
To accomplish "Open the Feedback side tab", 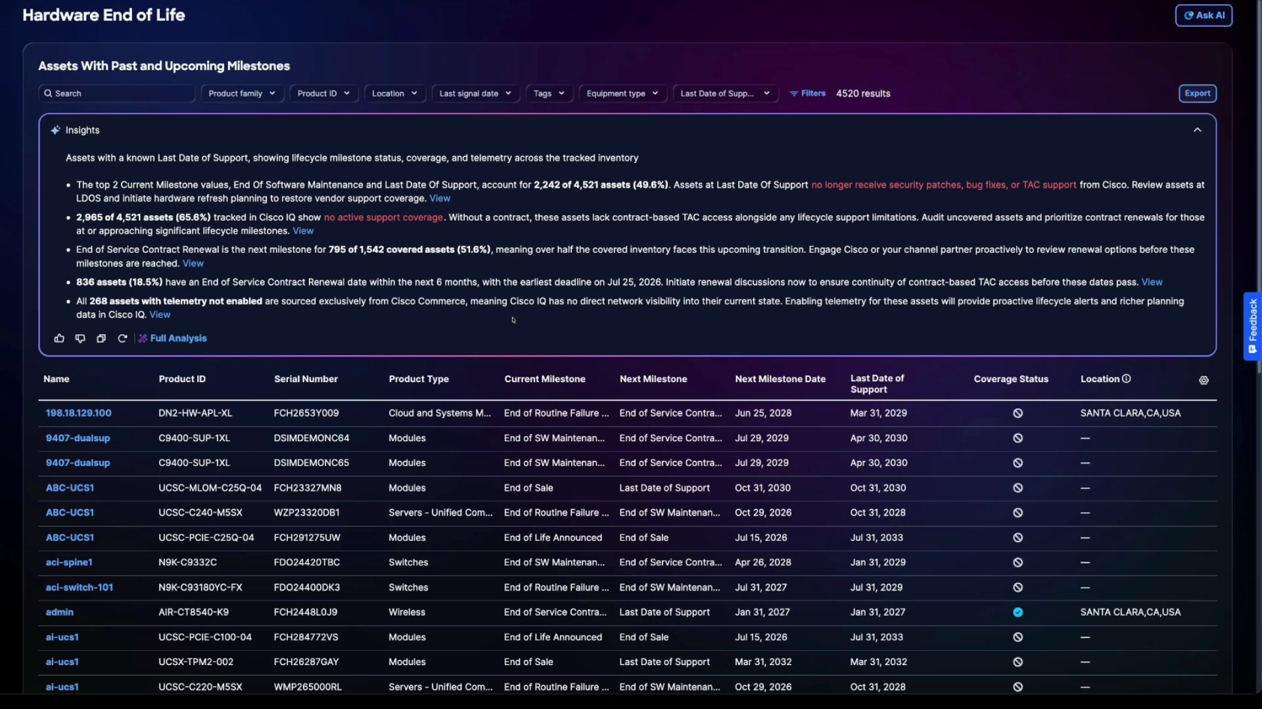I will click(x=1252, y=326).
